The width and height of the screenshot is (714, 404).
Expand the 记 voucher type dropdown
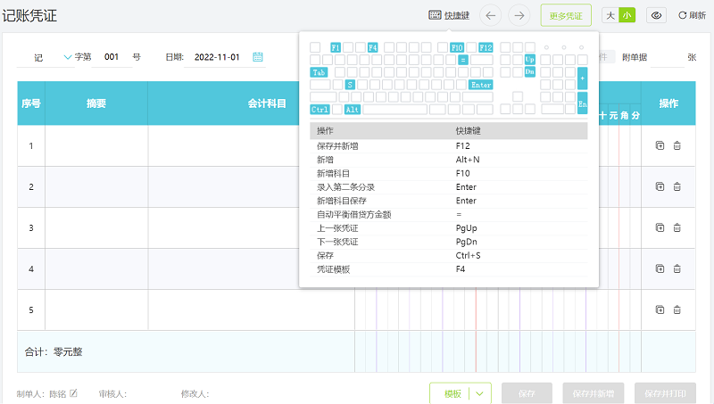pos(69,57)
